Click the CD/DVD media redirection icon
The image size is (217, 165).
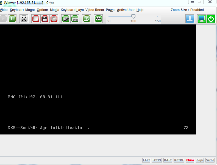54,19
